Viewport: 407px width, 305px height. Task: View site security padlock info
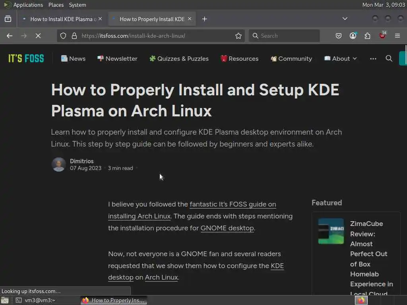(x=74, y=36)
